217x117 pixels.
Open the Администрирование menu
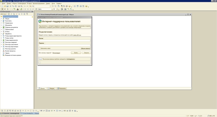click(x=39, y=4)
